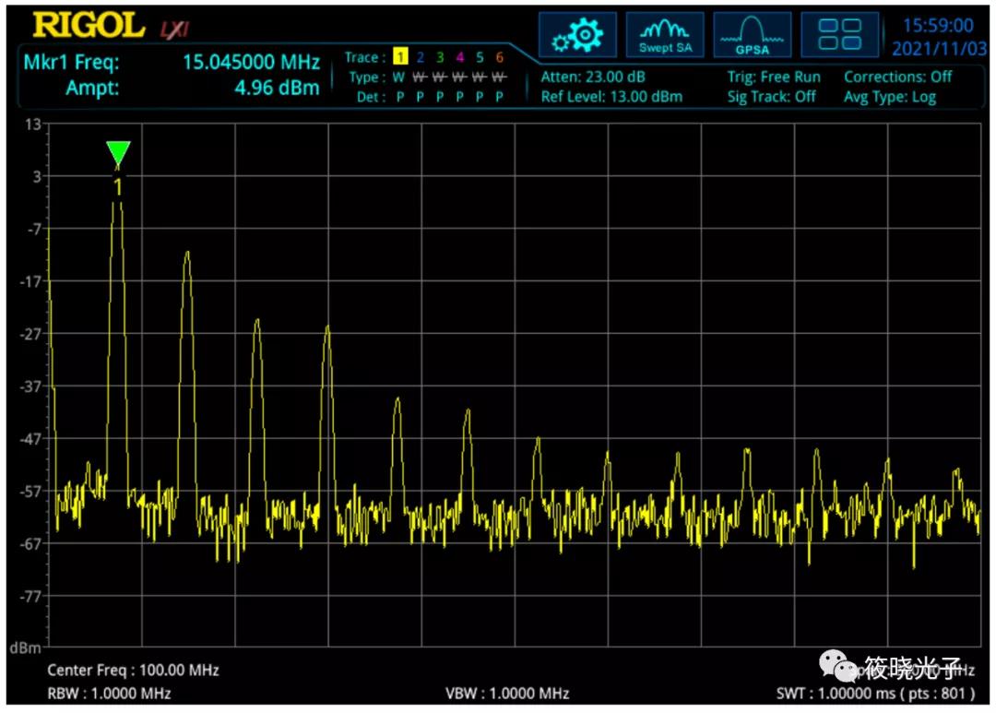Change Avg Type Log setting
The image size is (996, 713).
[889, 97]
